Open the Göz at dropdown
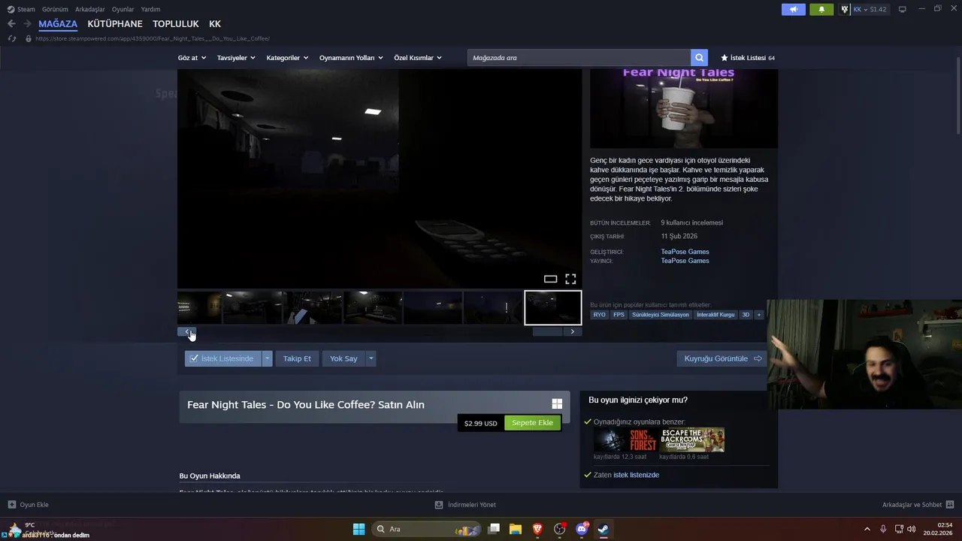The height and width of the screenshot is (541, 962). click(x=192, y=58)
